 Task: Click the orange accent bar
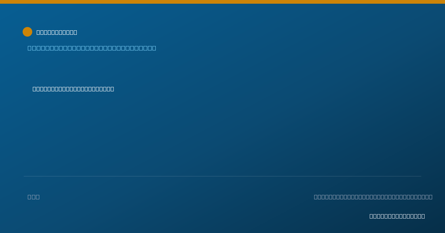[x=222, y=2]
